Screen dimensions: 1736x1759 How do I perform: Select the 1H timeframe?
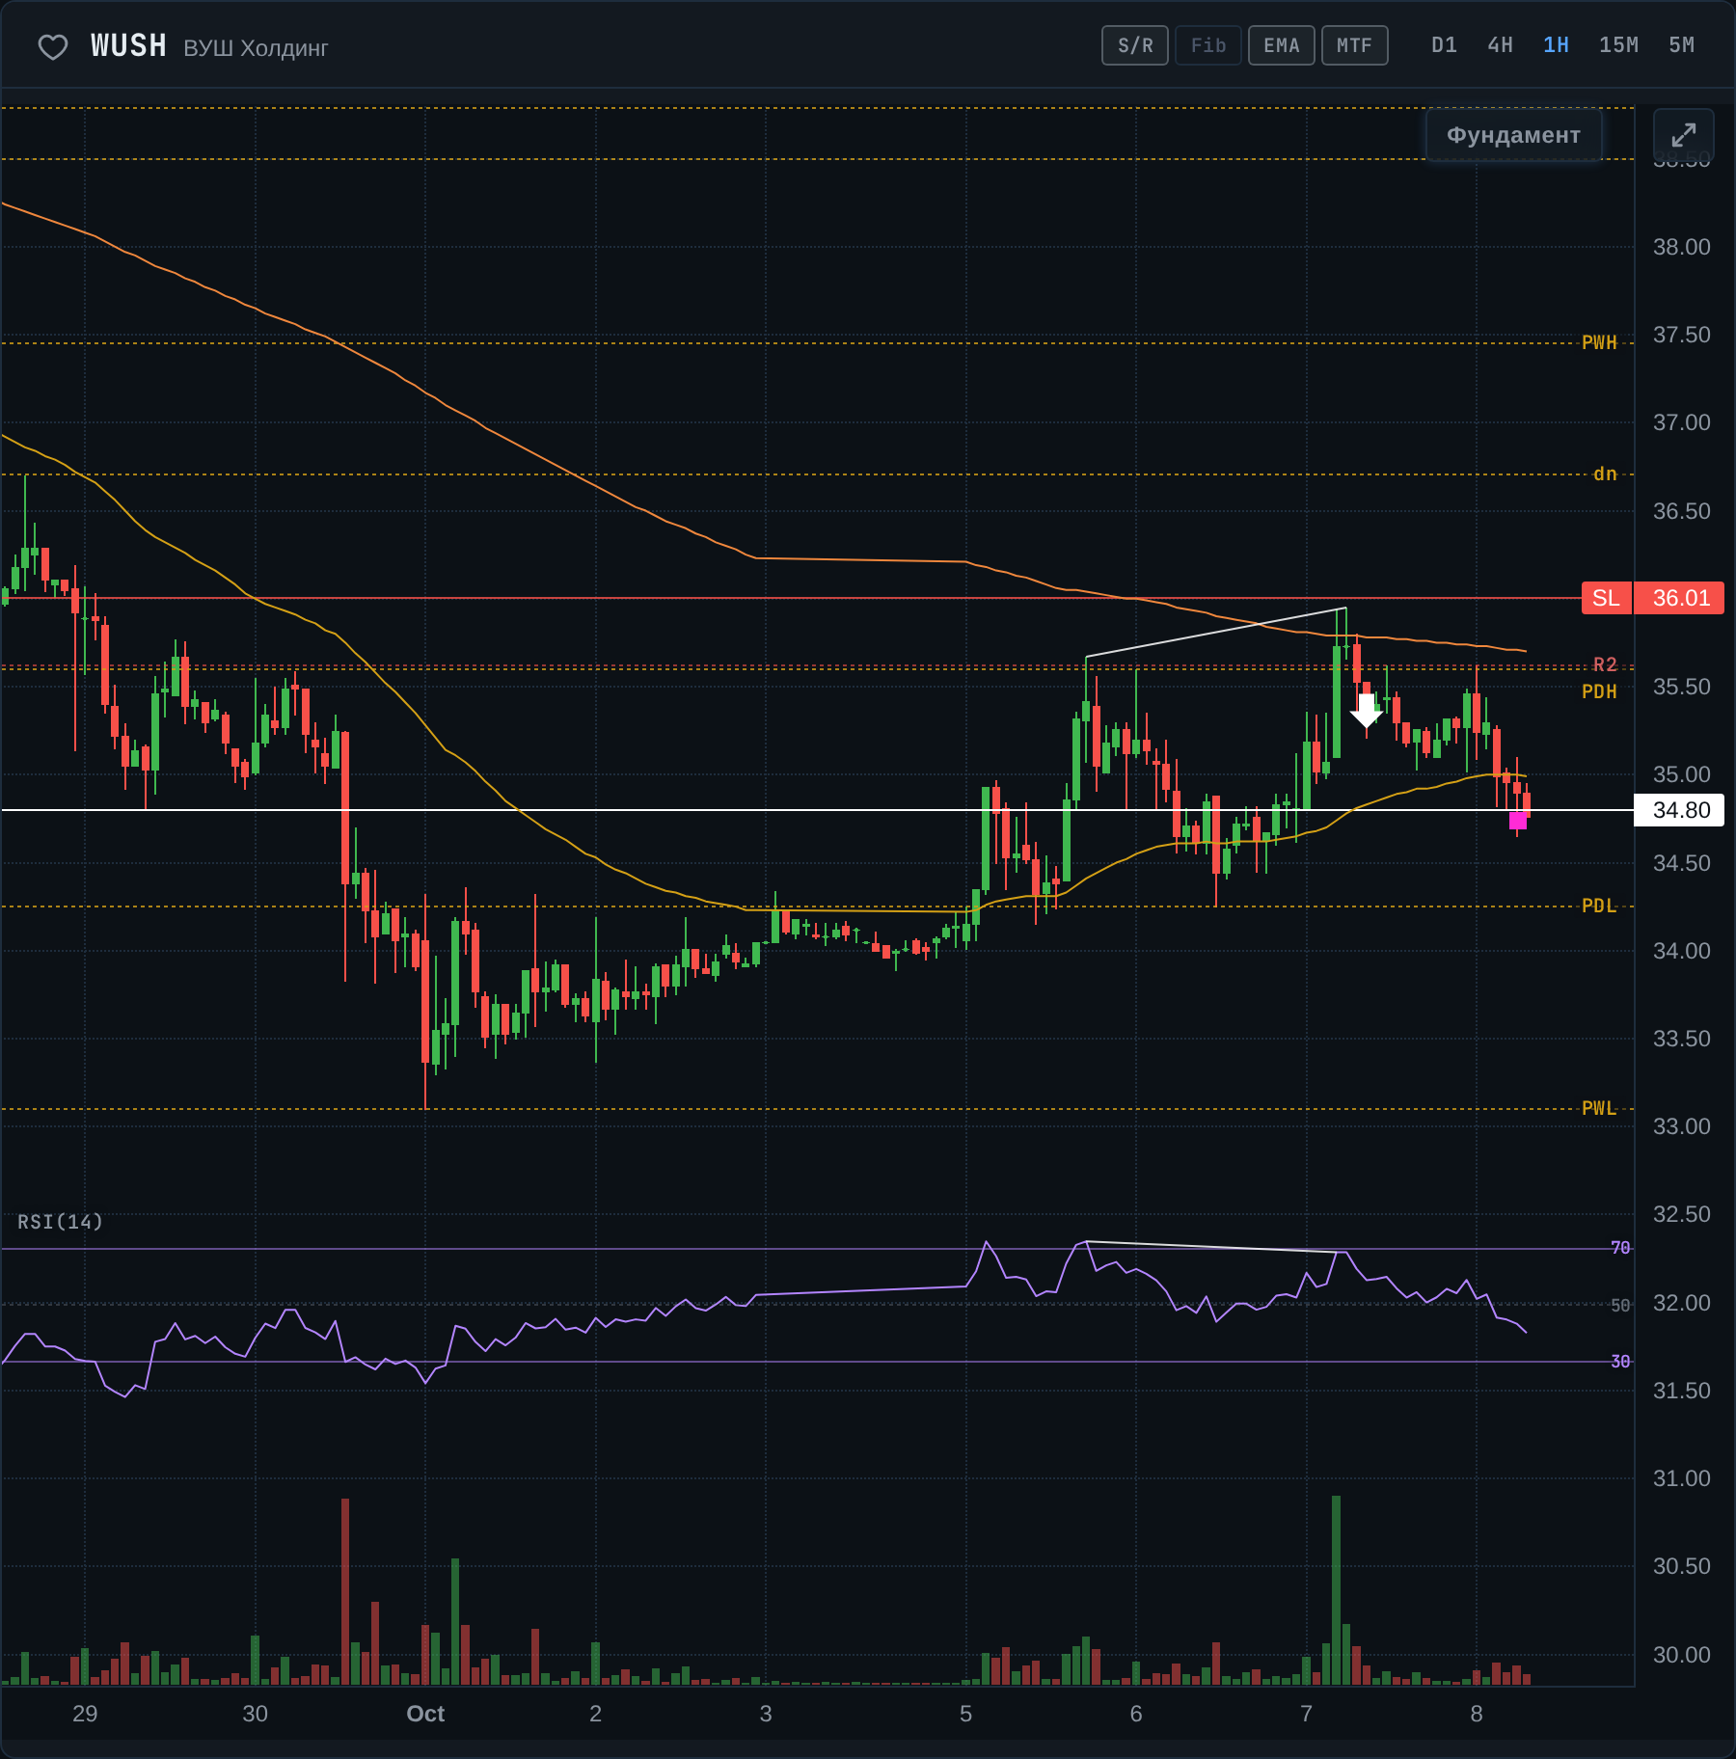point(1556,45)
